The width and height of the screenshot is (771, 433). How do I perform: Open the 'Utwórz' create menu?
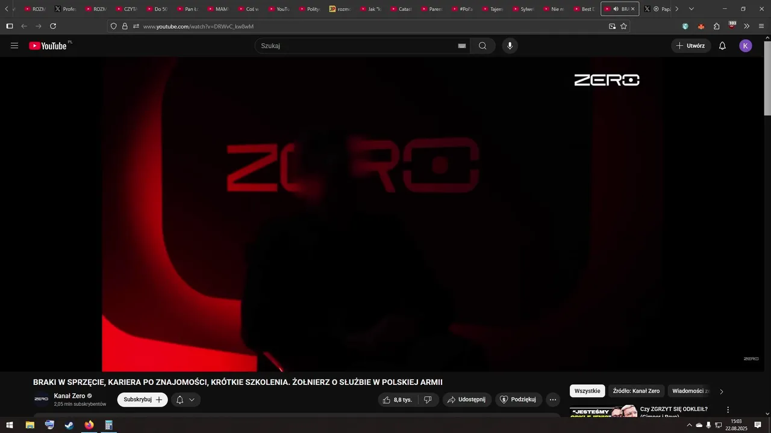tap(691, 46)
